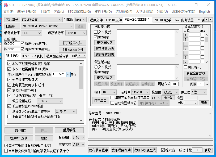The height and width of the screenshot is (157, 216).
Task: Click left arrow of hardware options tabs
Action: coord(80,56)
